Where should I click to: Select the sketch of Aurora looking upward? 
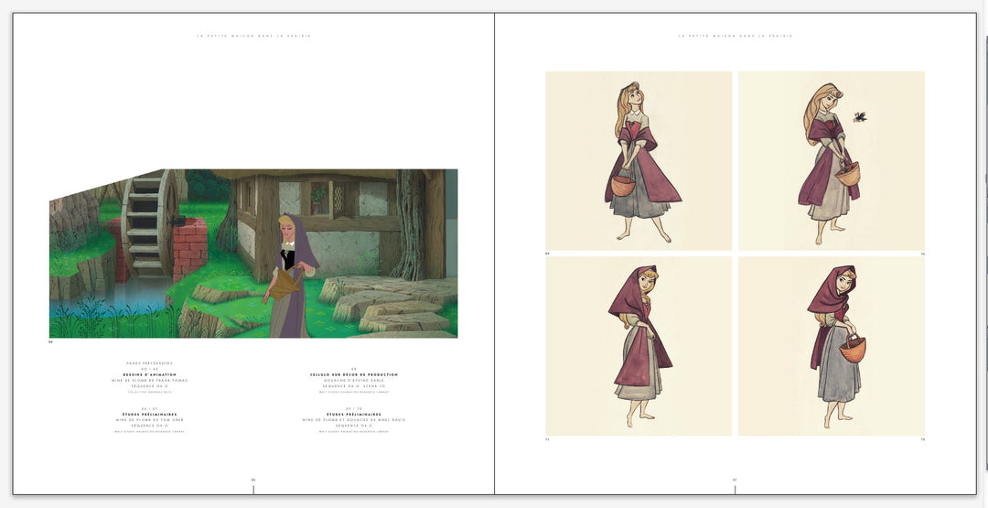639,161
